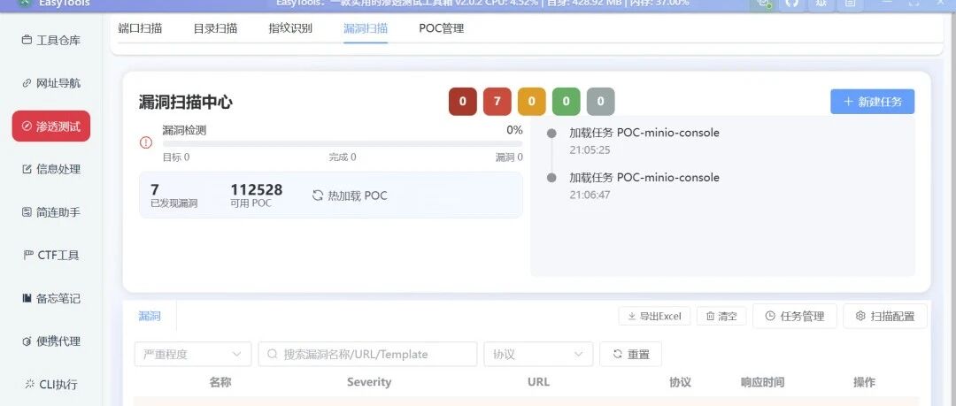Click the dark red severity badge showing 0
956x406 pixels.
[x=463, y=102]
